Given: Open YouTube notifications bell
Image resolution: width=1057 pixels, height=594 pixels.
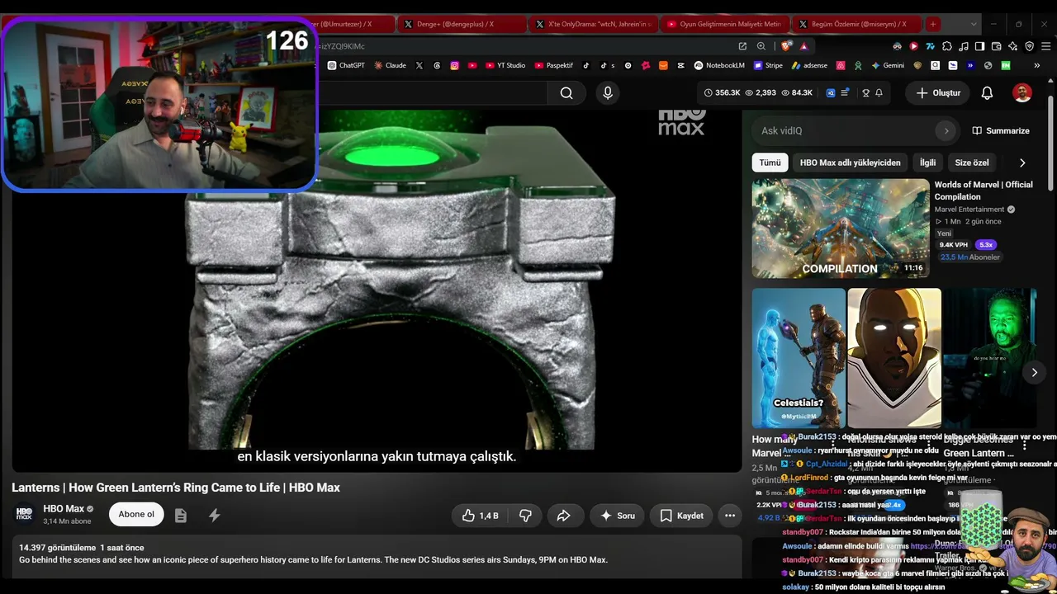Looking at the screenshot, I should [987, 93].
